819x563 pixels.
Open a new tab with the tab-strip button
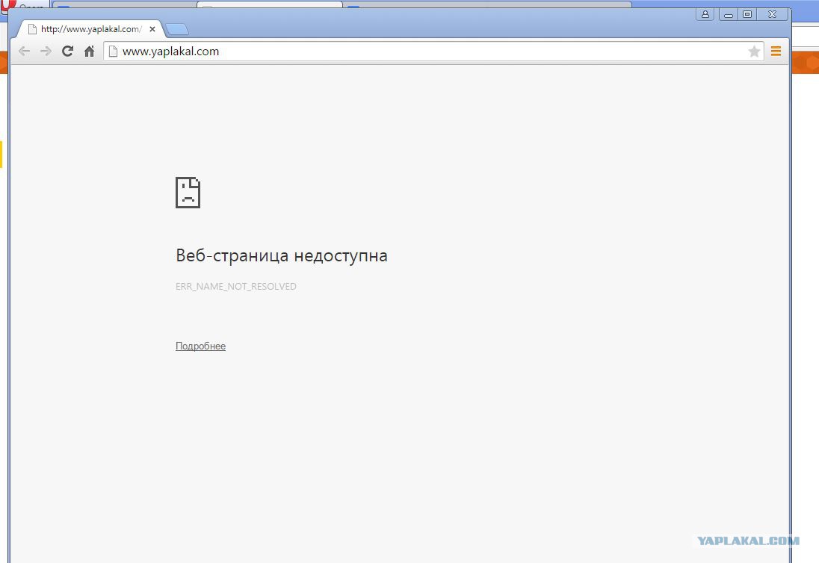pos(177,29)
